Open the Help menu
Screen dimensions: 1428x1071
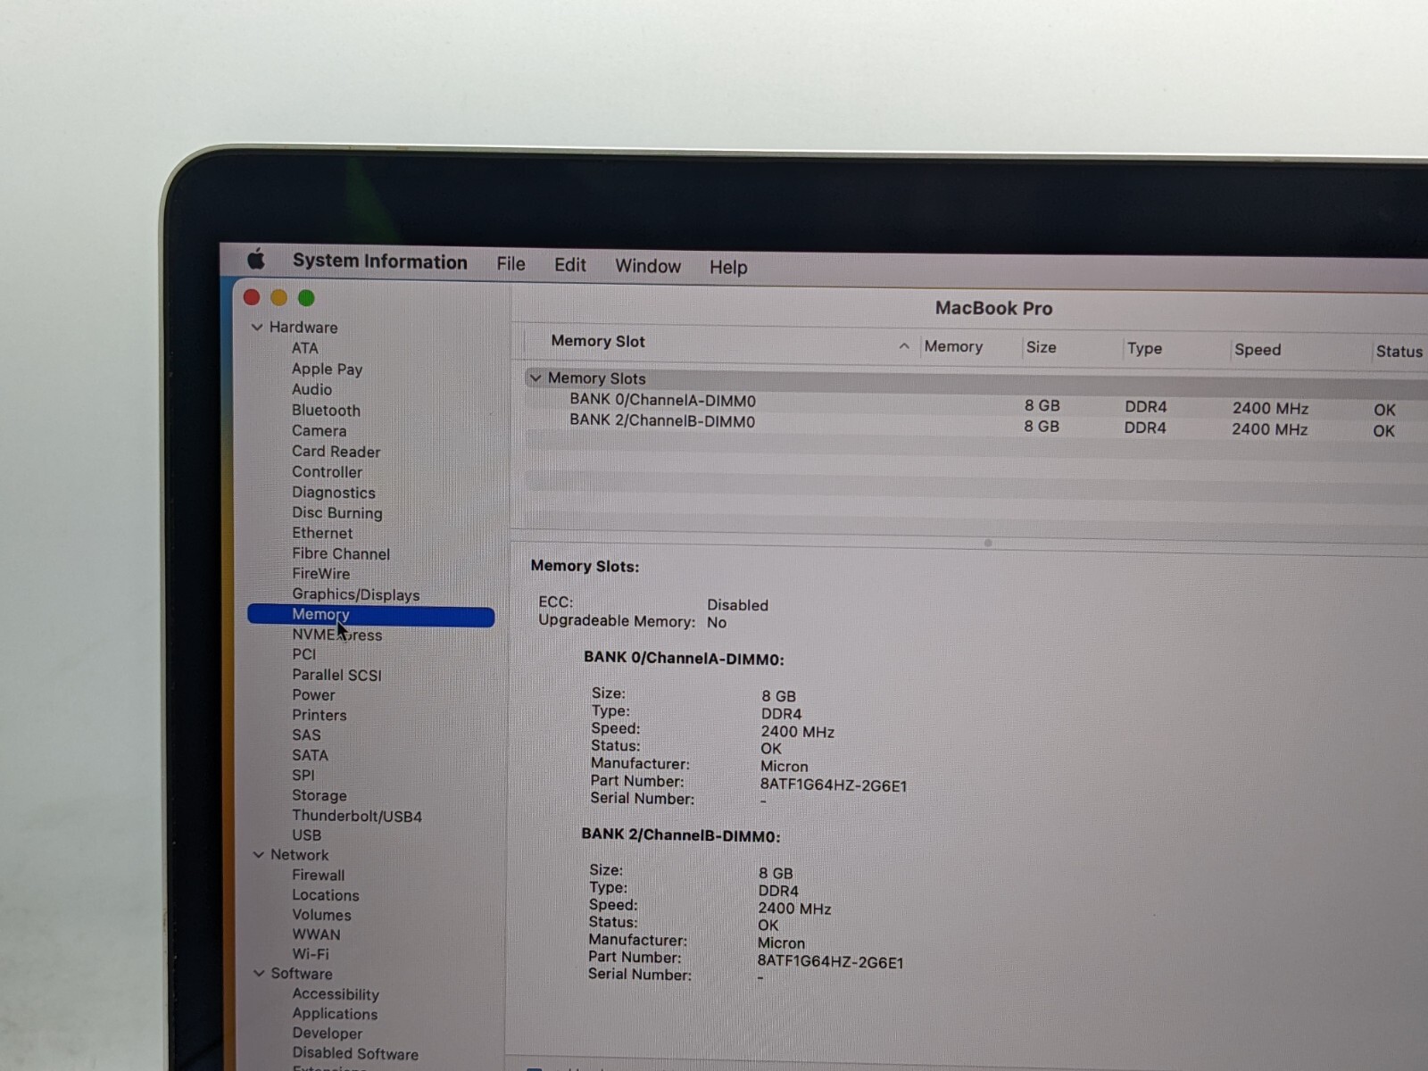point(728,267)
